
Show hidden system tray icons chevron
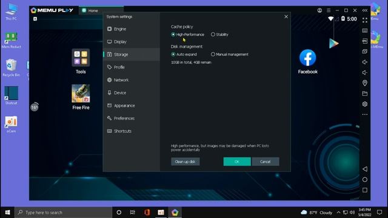pyautogui.click(x=338, y=213)
